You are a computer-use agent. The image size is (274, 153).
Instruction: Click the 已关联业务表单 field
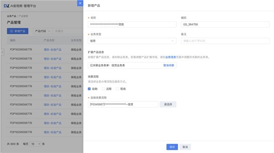pyautogui.click(x=132, y=66)
